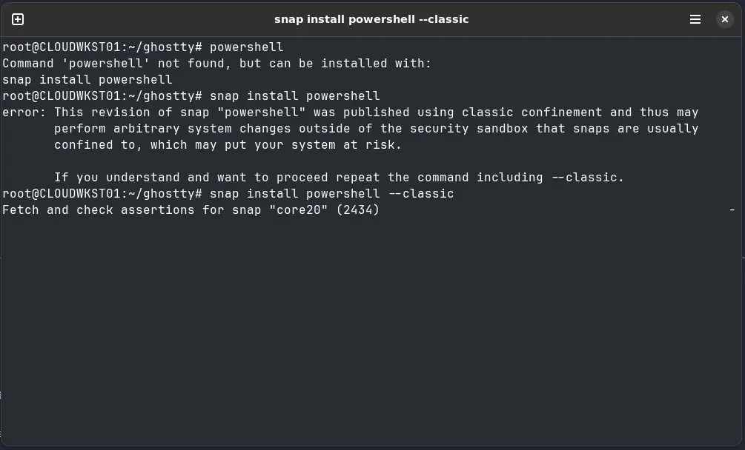Screen dimensions: 745x450
Task: Click the window title "snap install powershell --classic"
Action: point(371,19)
